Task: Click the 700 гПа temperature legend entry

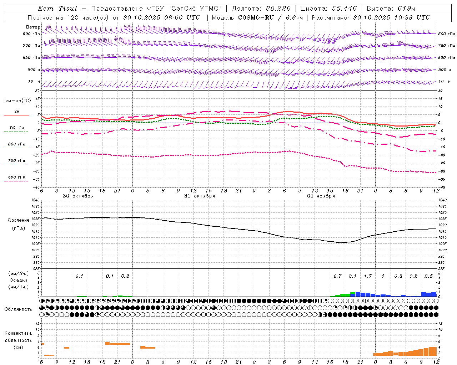Action: [16, 160]
